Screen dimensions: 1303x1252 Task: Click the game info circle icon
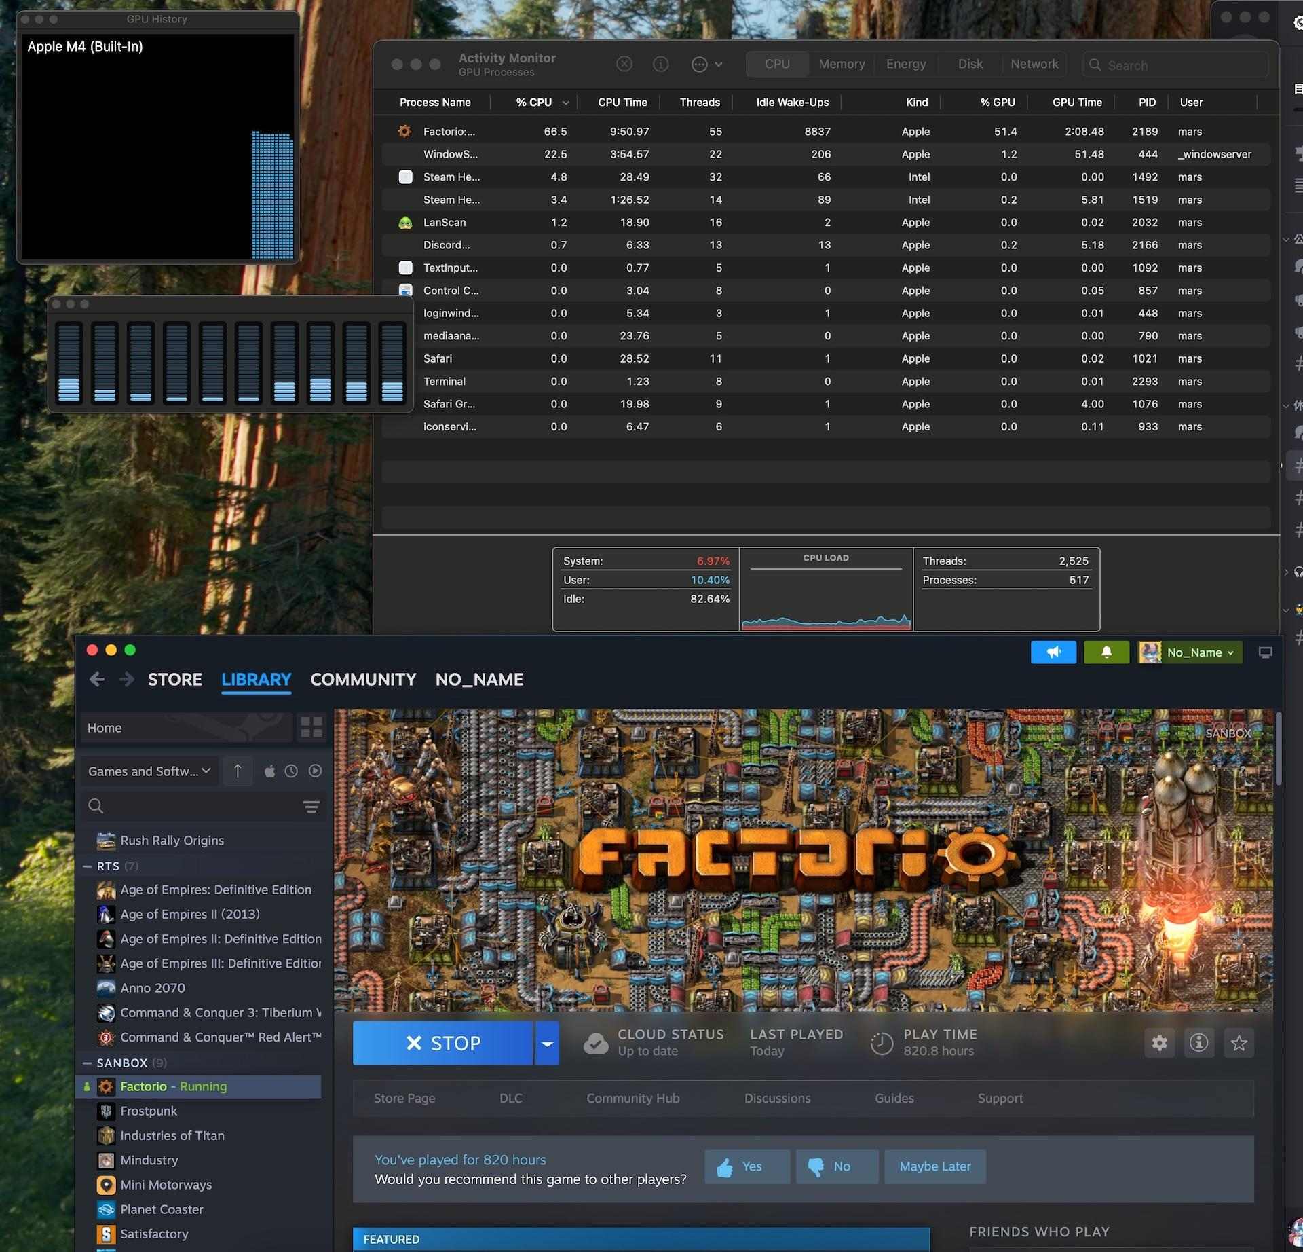click(x=1198, y=1043)
